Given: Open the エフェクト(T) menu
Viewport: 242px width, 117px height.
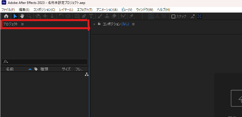Looking at the screenshot, I should 85,10.
